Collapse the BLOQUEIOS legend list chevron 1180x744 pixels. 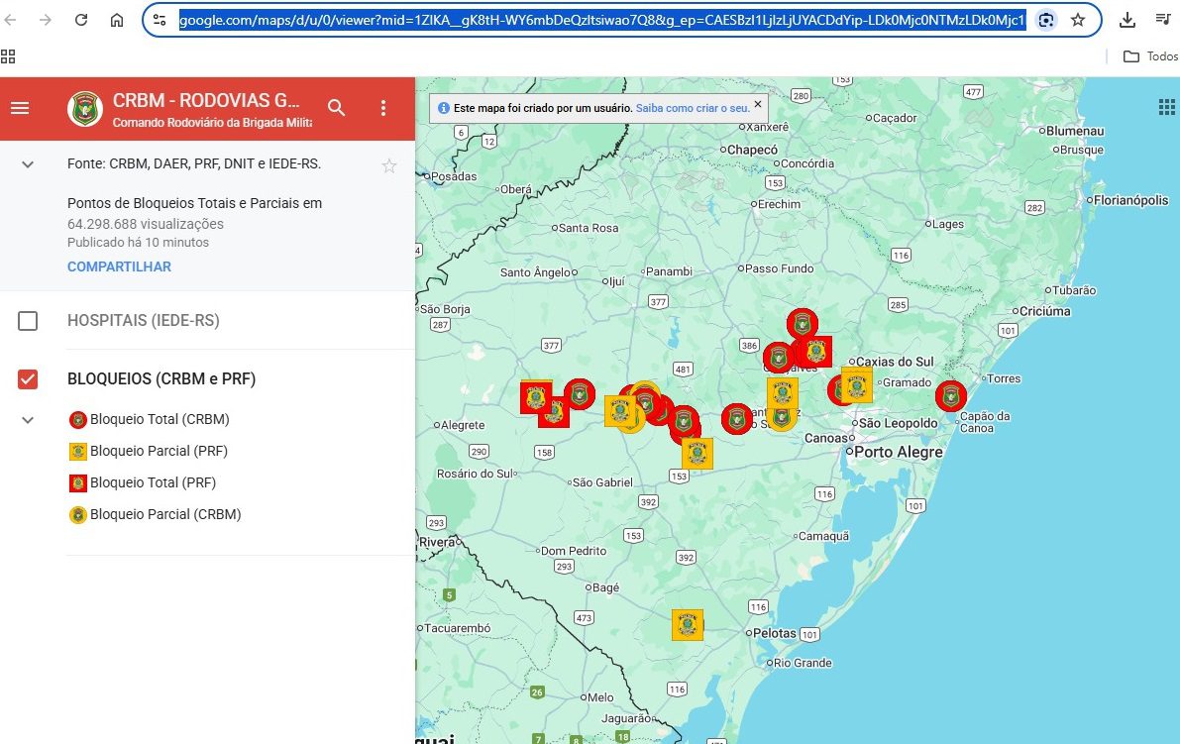tap(28, 420)
